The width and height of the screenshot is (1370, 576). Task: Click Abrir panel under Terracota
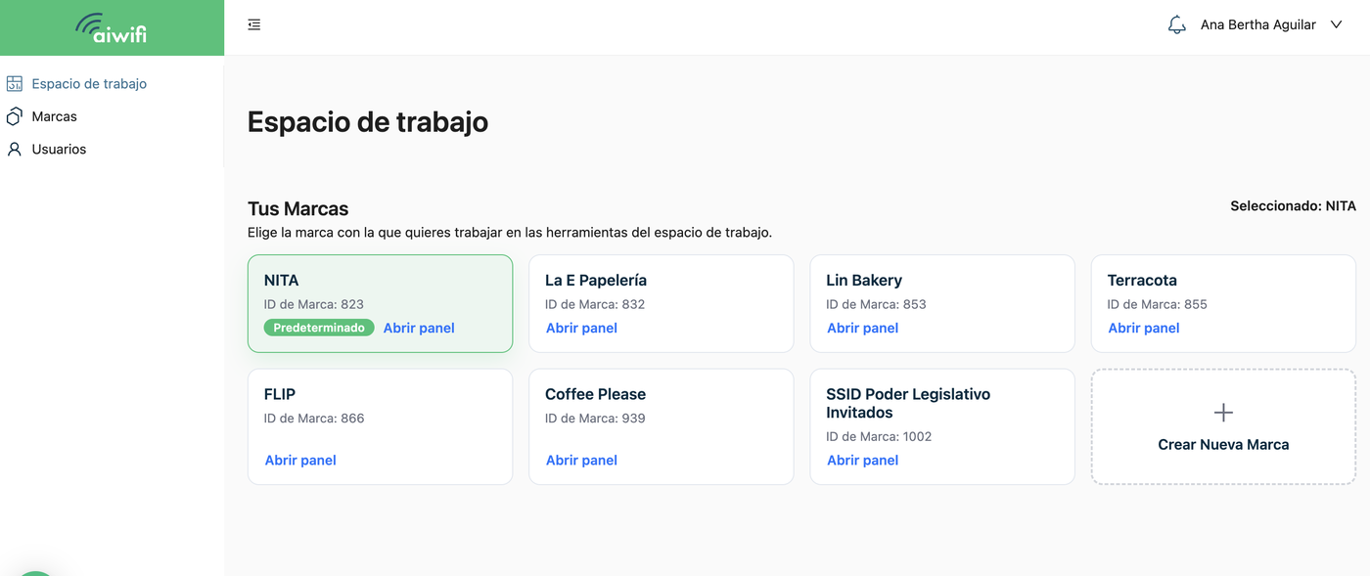click(x=1143, y=329)
